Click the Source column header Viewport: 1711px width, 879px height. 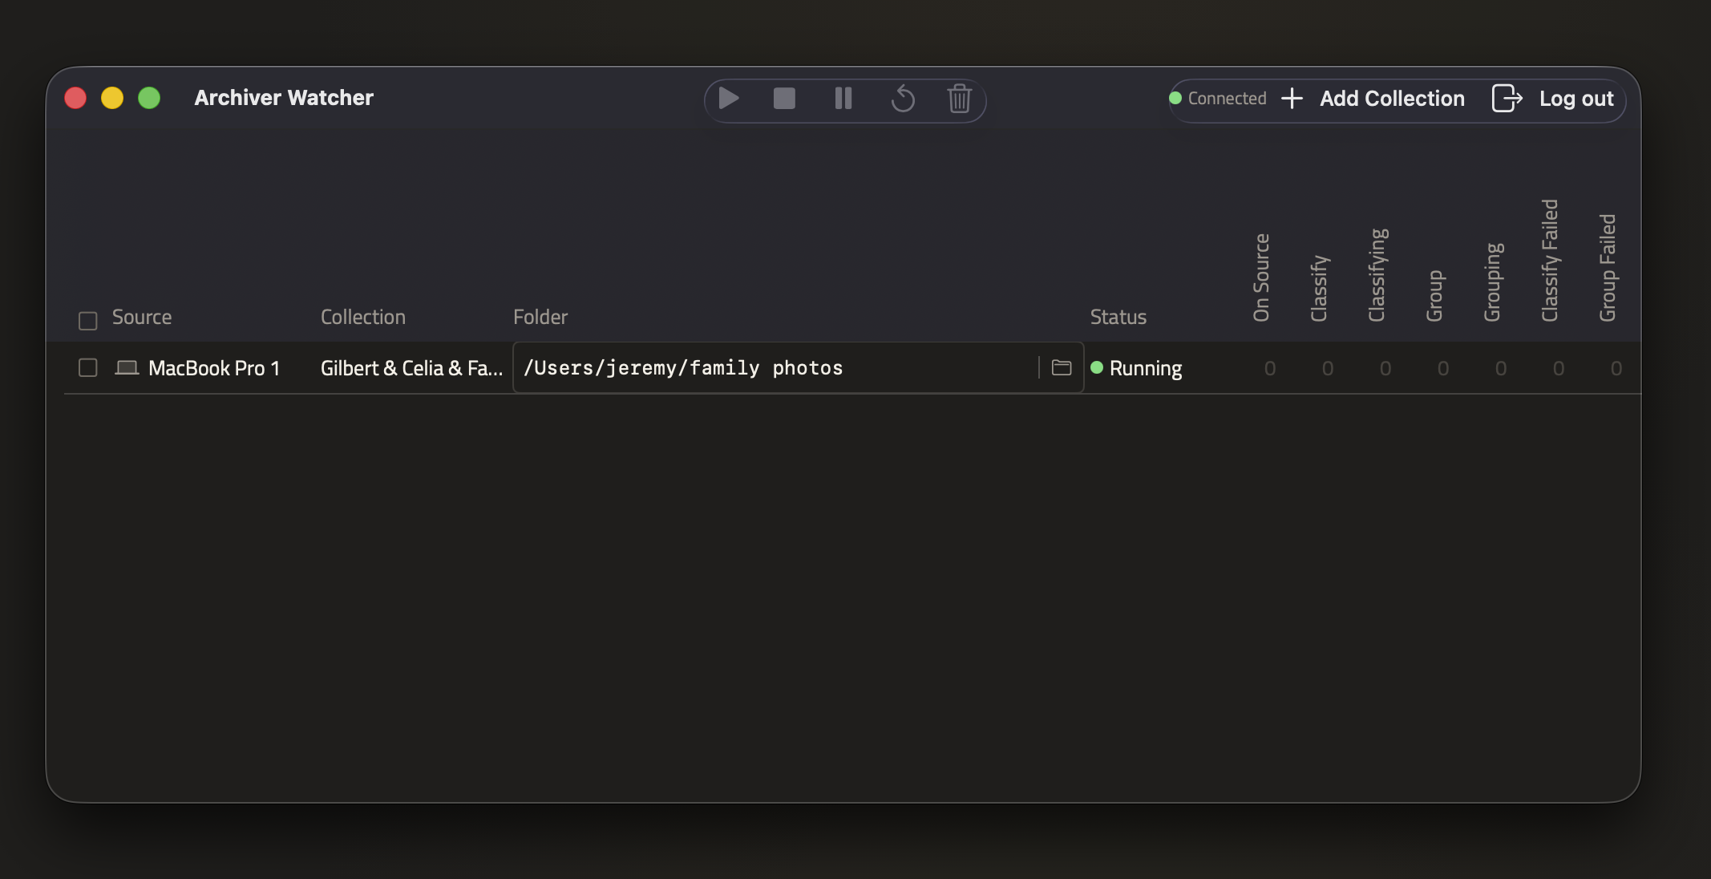point(142,317)
